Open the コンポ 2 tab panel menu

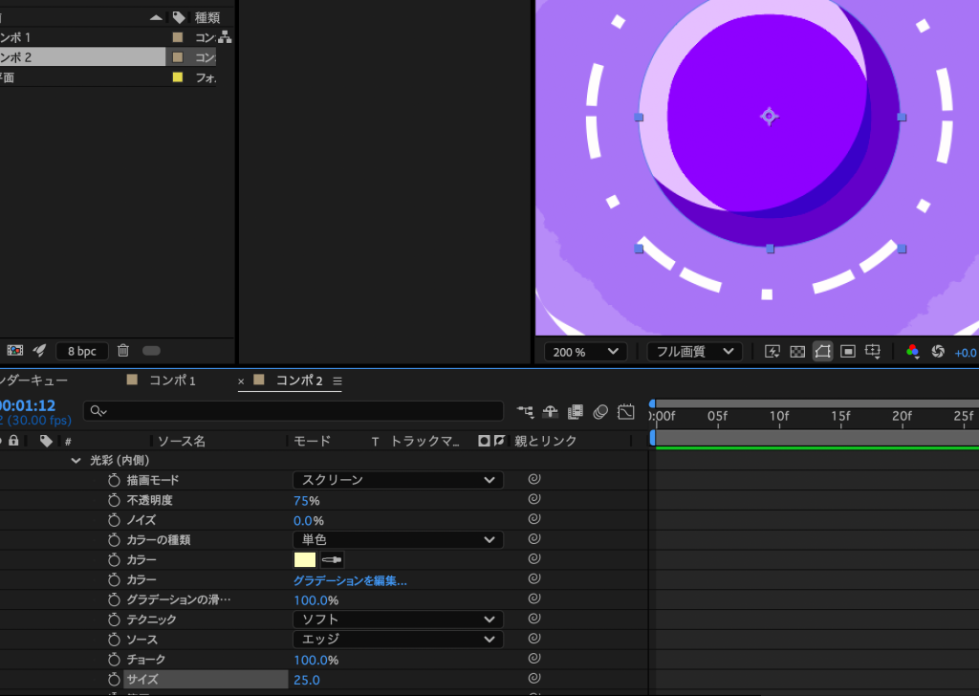pos(337,381)
